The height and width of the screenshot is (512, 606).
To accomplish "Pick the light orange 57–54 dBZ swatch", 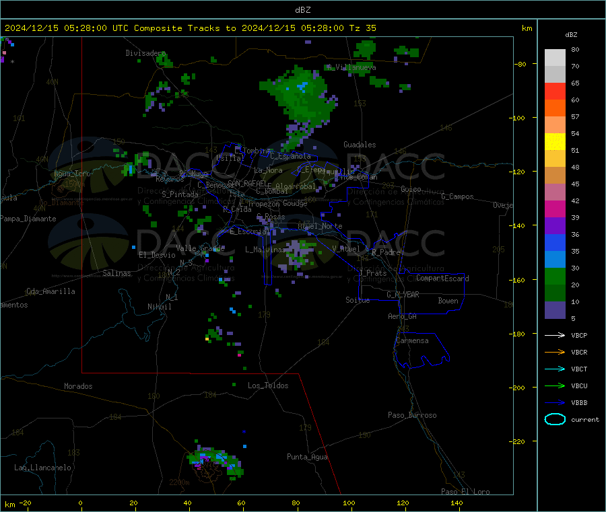I will (x=555, y=124).
